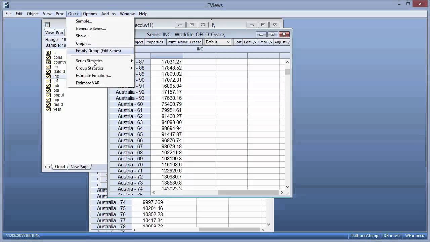Click page tab left-right navigation arrows
The width and height of the screenshot is (430, 242).
(48, 167)
